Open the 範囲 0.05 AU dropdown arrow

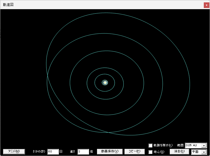point(204,145)
